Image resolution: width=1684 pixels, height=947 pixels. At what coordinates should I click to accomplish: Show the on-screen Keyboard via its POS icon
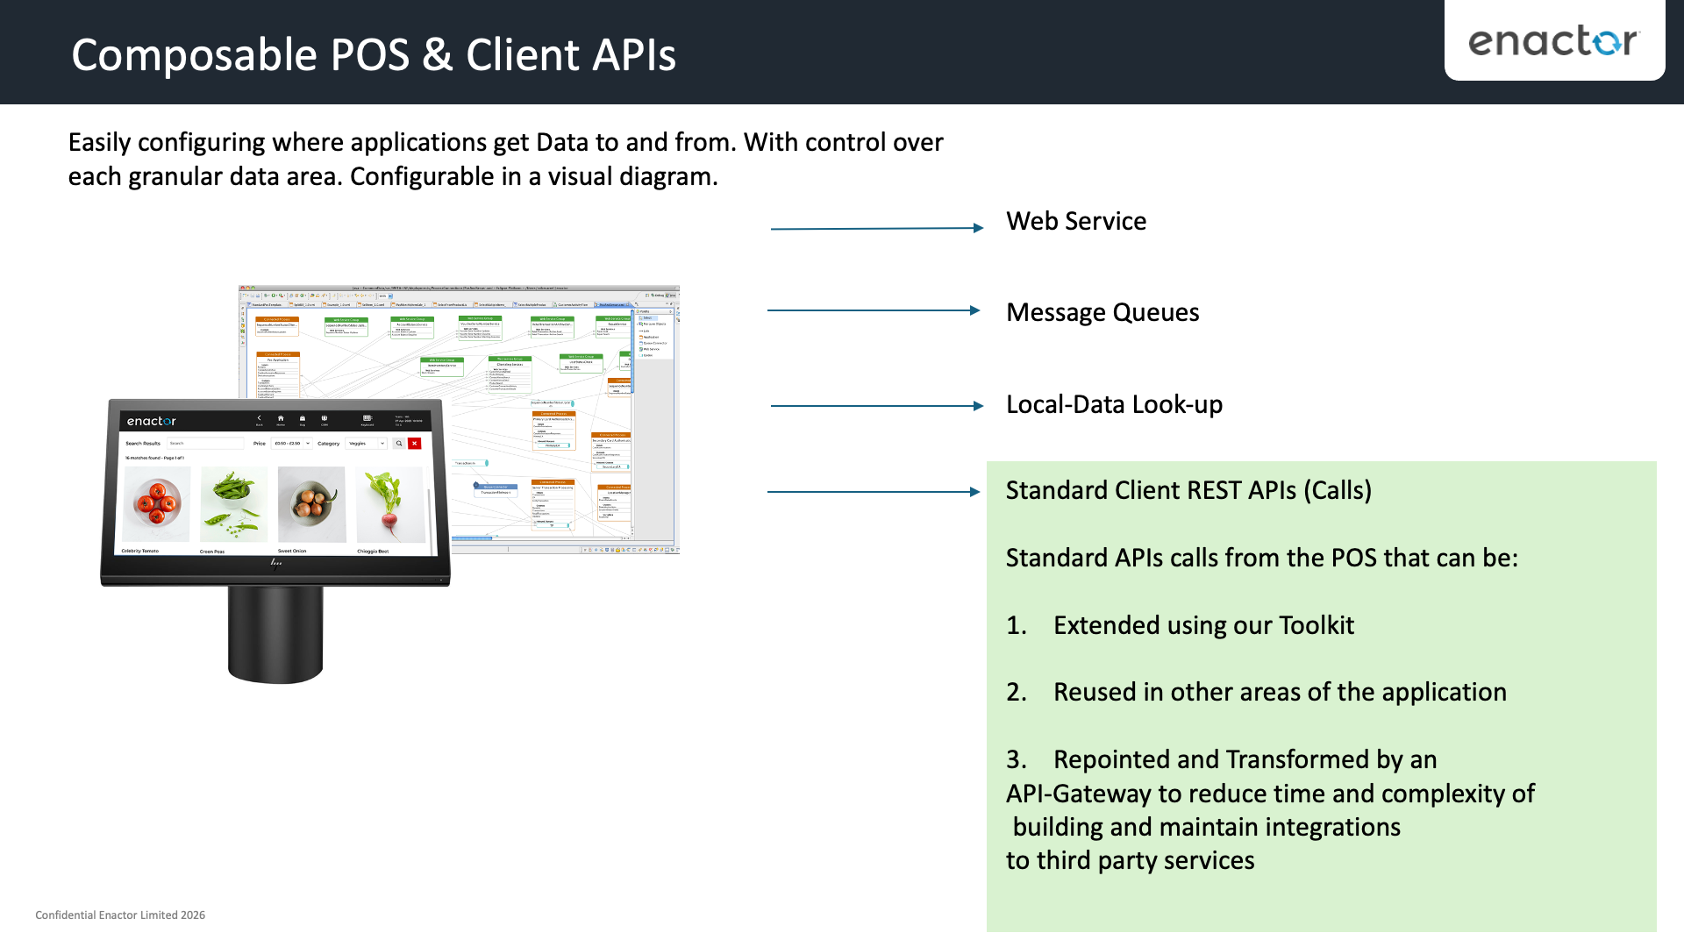point(367,418)
